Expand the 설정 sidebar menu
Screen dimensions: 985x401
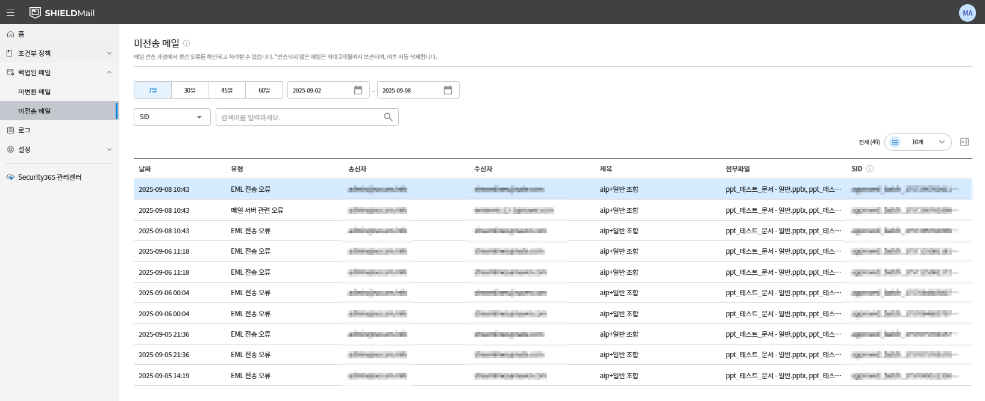[x=59, y=150]
